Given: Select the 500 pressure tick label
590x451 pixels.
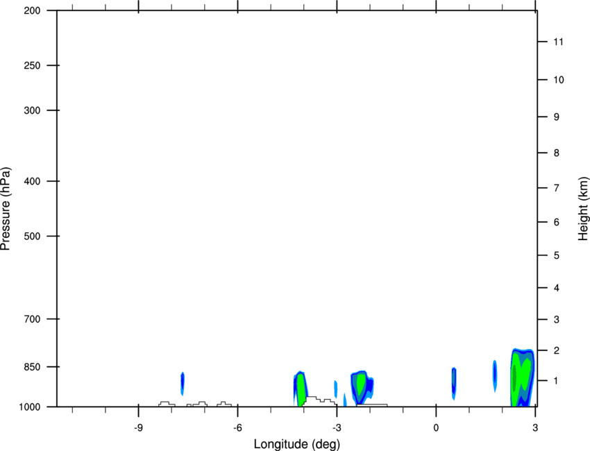Looking at the screenshot, I should point(32,236).
